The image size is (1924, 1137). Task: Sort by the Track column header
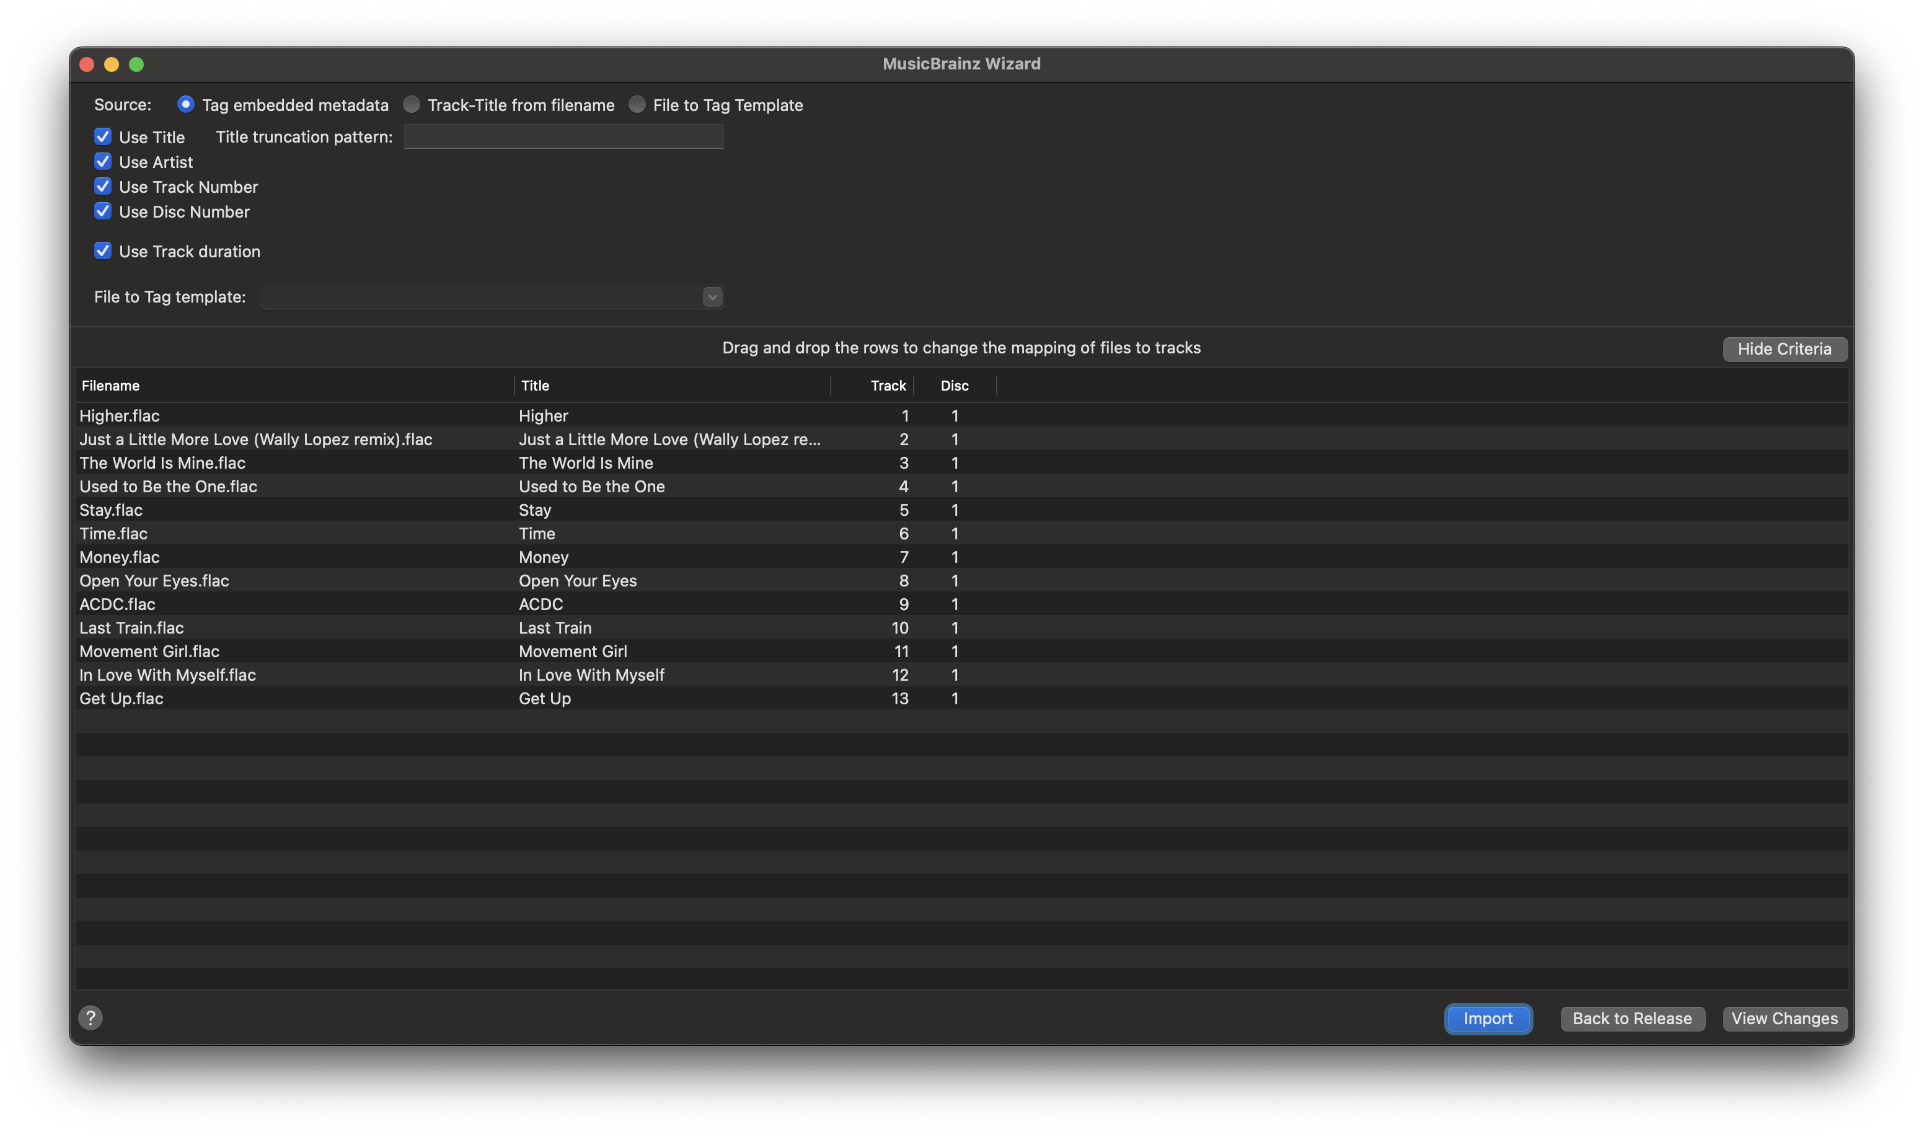pos(872,386)
